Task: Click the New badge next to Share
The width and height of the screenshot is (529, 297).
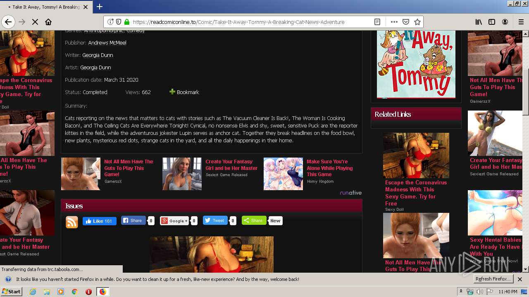Action: 275,221
